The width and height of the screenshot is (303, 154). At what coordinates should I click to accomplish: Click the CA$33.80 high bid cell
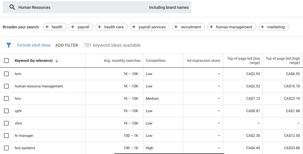(292, 148)
